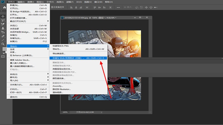Click the distribute horizontally icon
223x125 pixels.
click(x=110, y=7)
